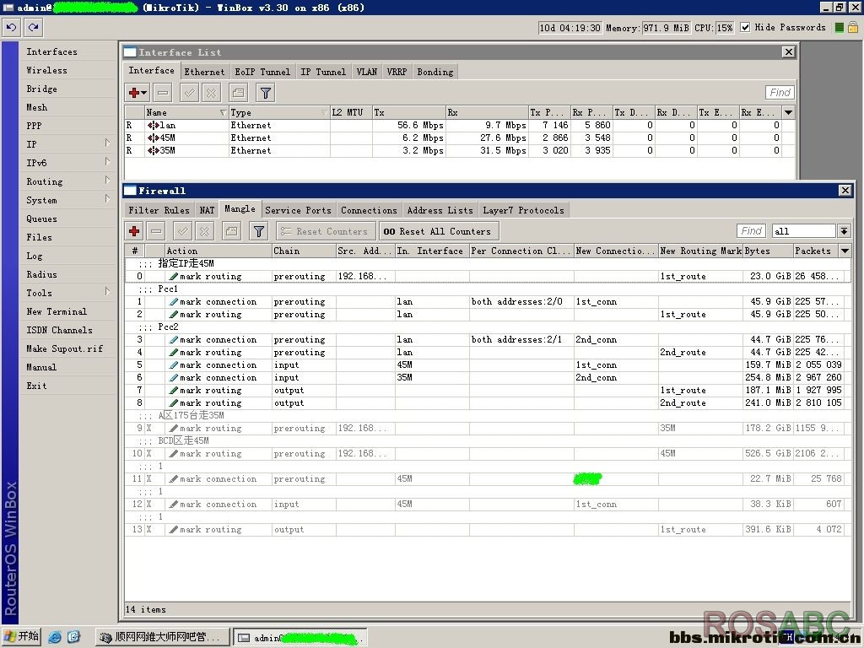Screen dimensions: 864x648
Task: Click the green status square near padlock
Action: point(840,28)
